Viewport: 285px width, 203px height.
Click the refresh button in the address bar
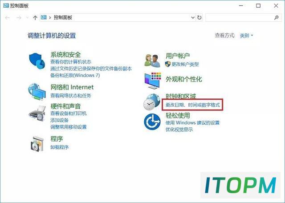pyautogui.click(x=199, y=17)
